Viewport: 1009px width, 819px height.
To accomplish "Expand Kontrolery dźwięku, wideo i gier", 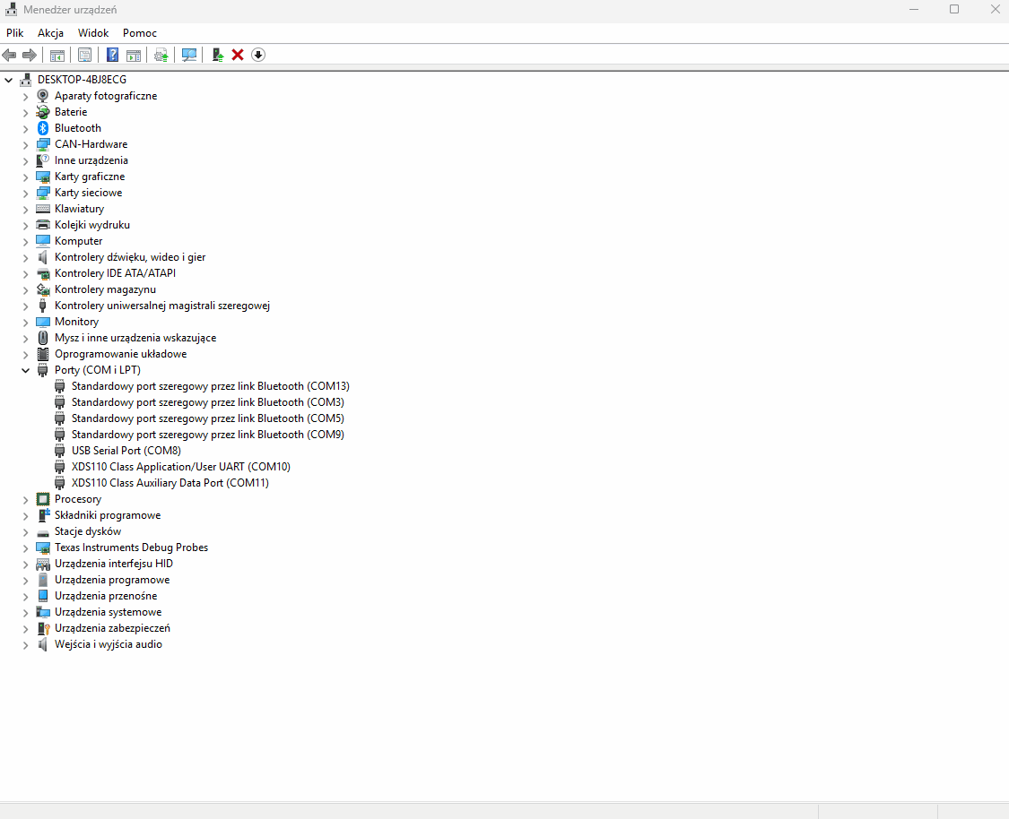I will pos(26,258).
